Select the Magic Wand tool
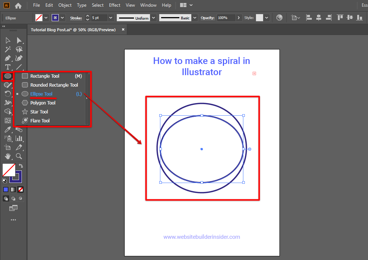368x260 pixels. 8,49
